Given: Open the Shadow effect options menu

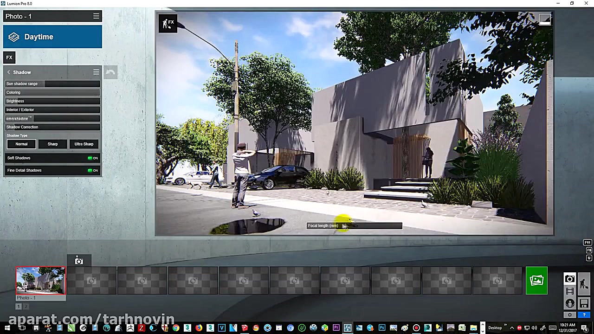Looking at the screenshot, I should click(x=96, y=72).
